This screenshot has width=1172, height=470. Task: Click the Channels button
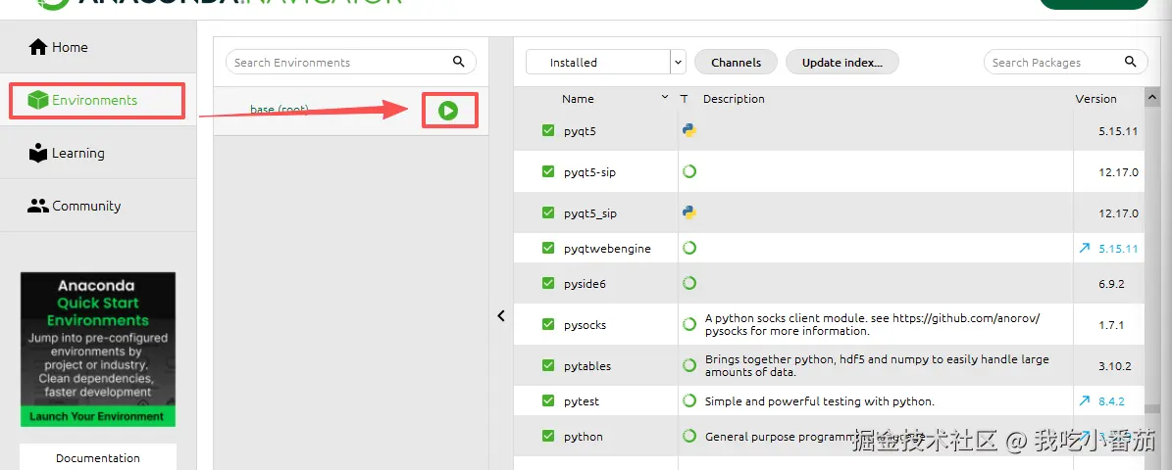[x=736, y=62]
